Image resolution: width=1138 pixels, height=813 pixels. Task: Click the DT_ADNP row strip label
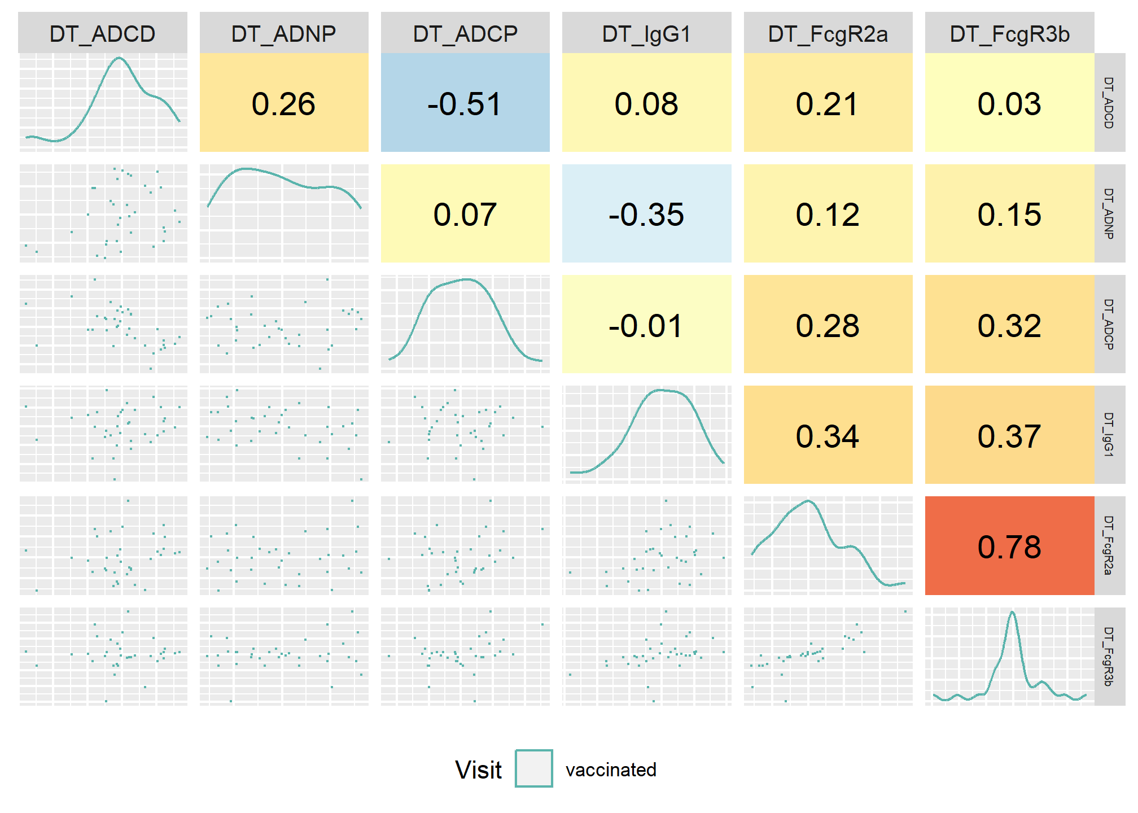(1109, 213)
